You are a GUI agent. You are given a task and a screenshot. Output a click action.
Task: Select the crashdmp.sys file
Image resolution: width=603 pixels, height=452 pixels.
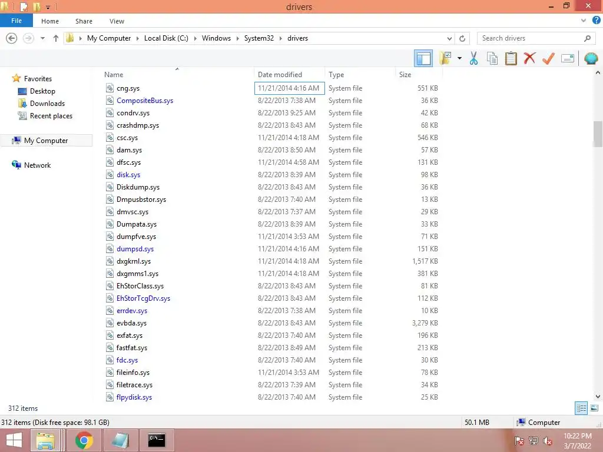click(x=138, y=125)
